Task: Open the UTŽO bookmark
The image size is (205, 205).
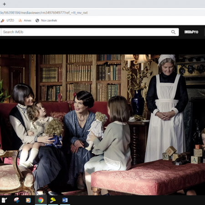Action: point(7,20)
